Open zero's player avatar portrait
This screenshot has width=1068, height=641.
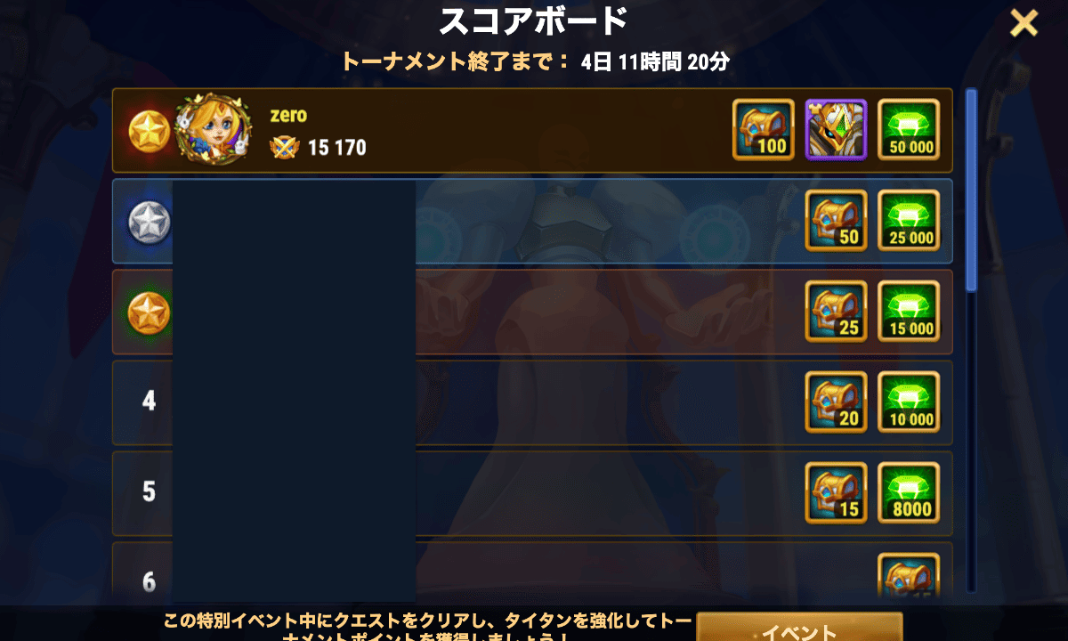209,128
